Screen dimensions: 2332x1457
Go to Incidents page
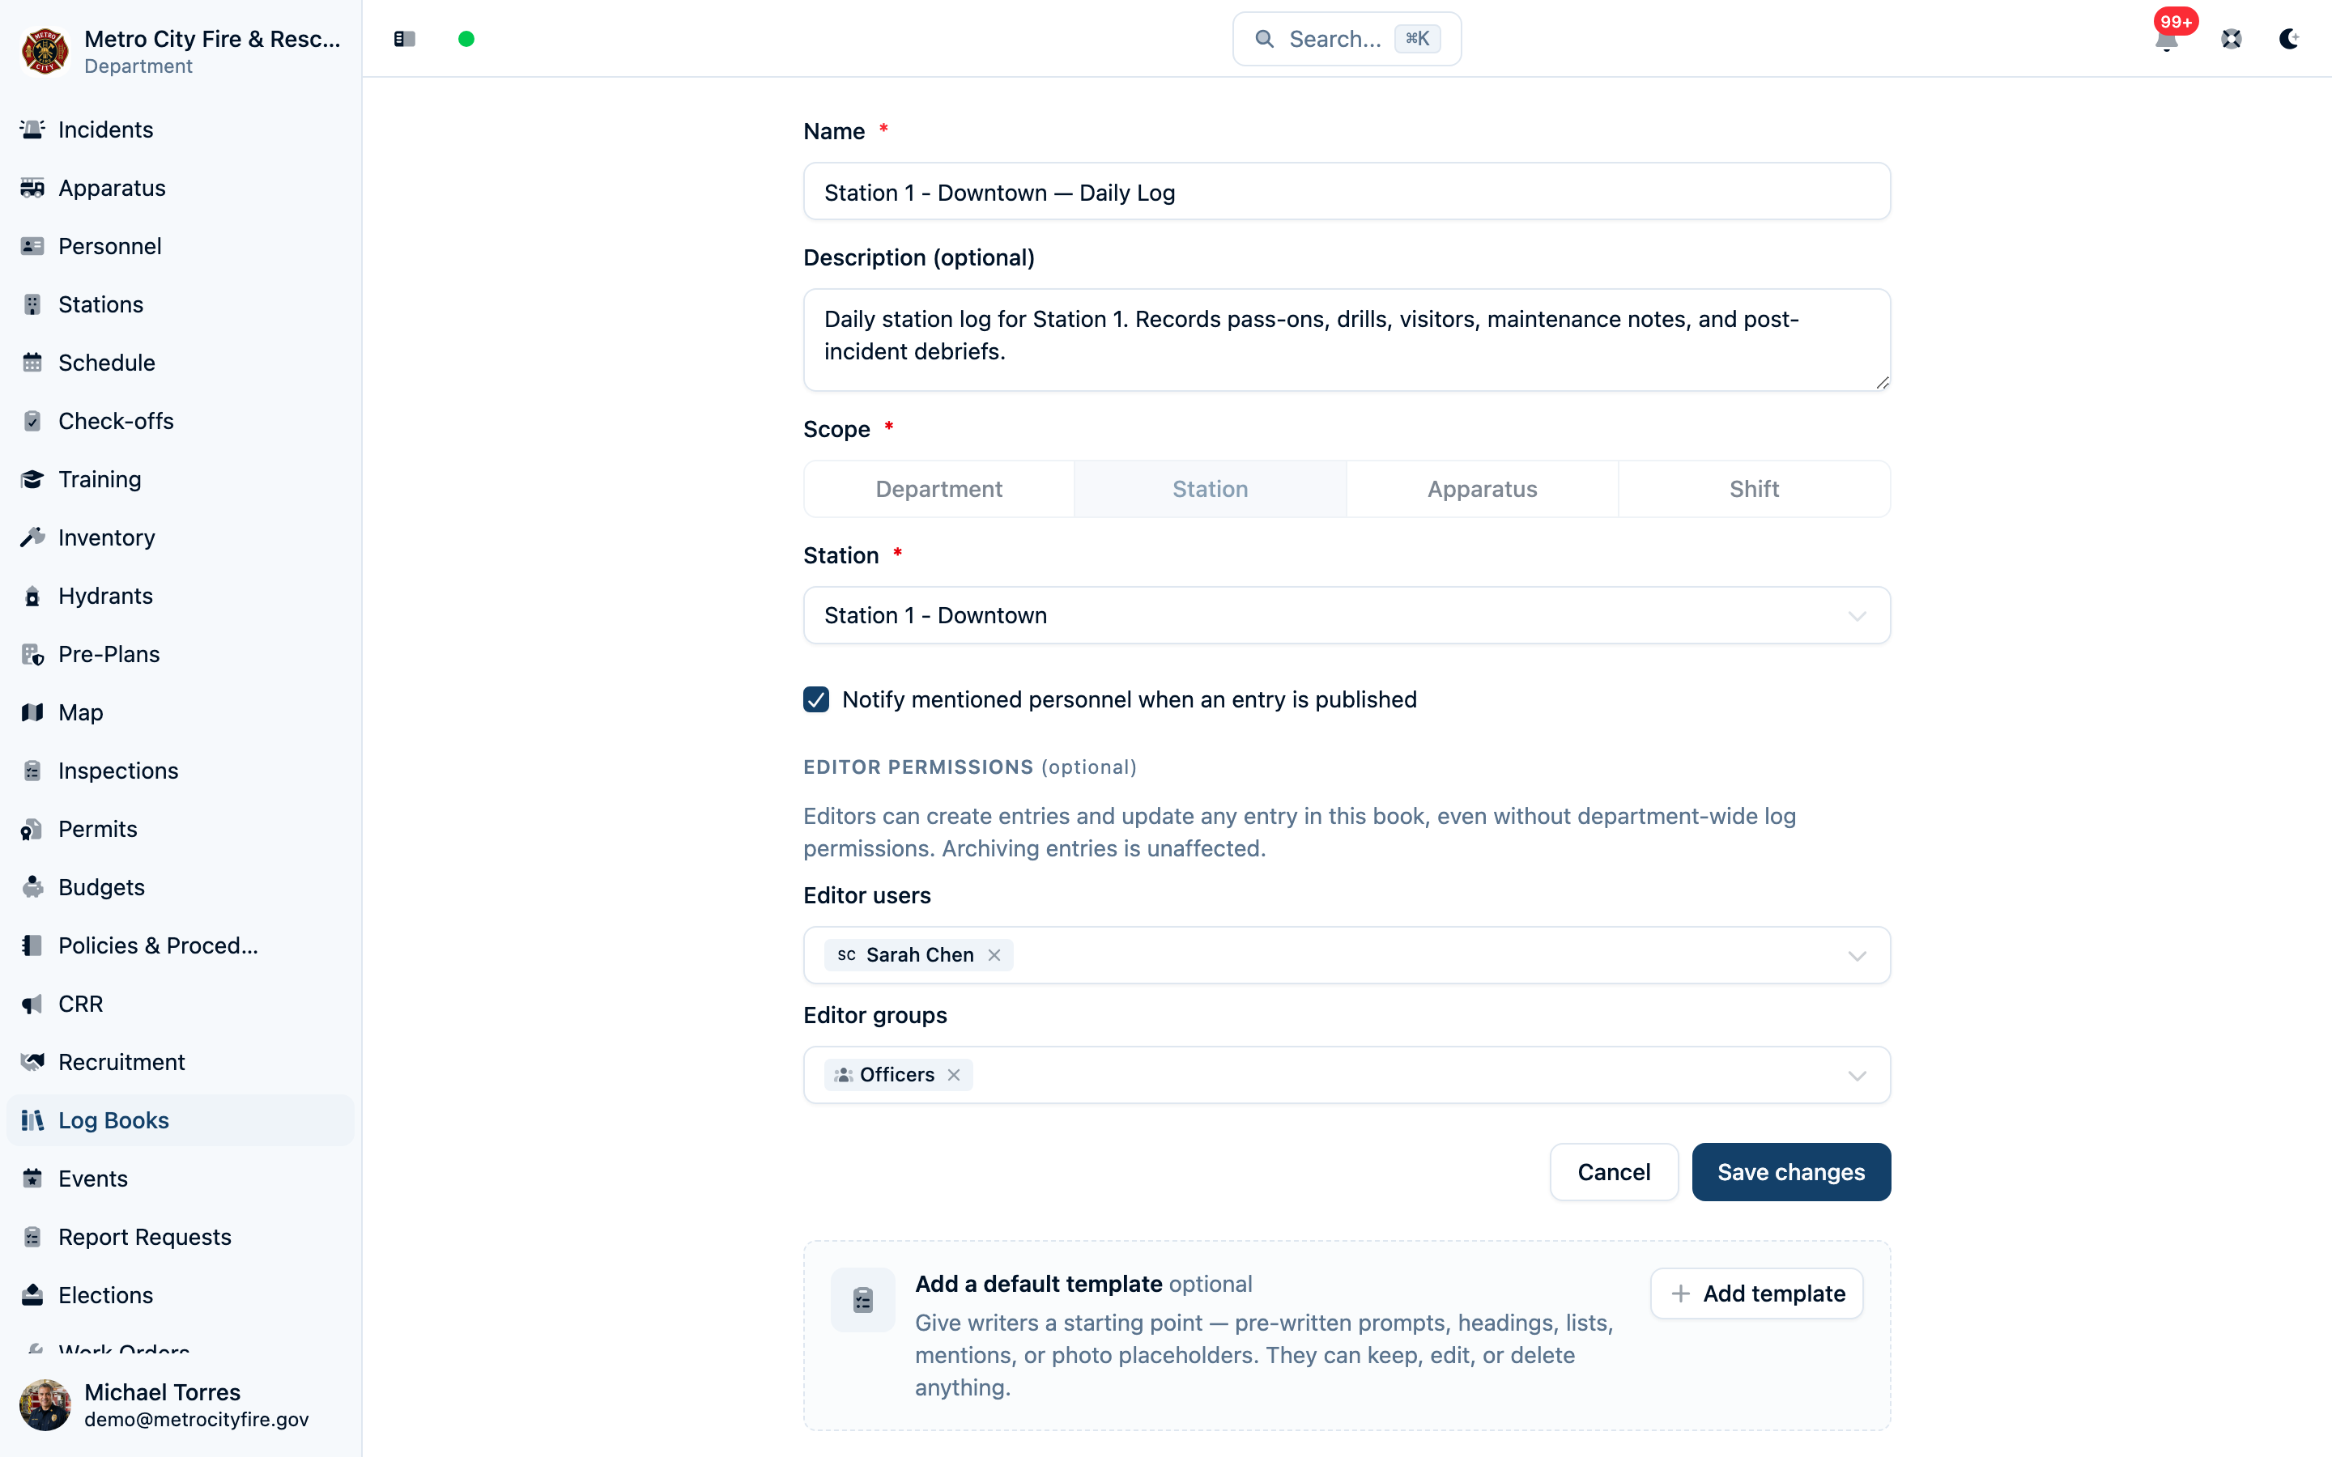click(181, 130)
